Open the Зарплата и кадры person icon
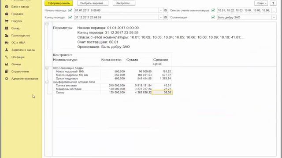Screen dimensions: 282x158 coord(7,50)
